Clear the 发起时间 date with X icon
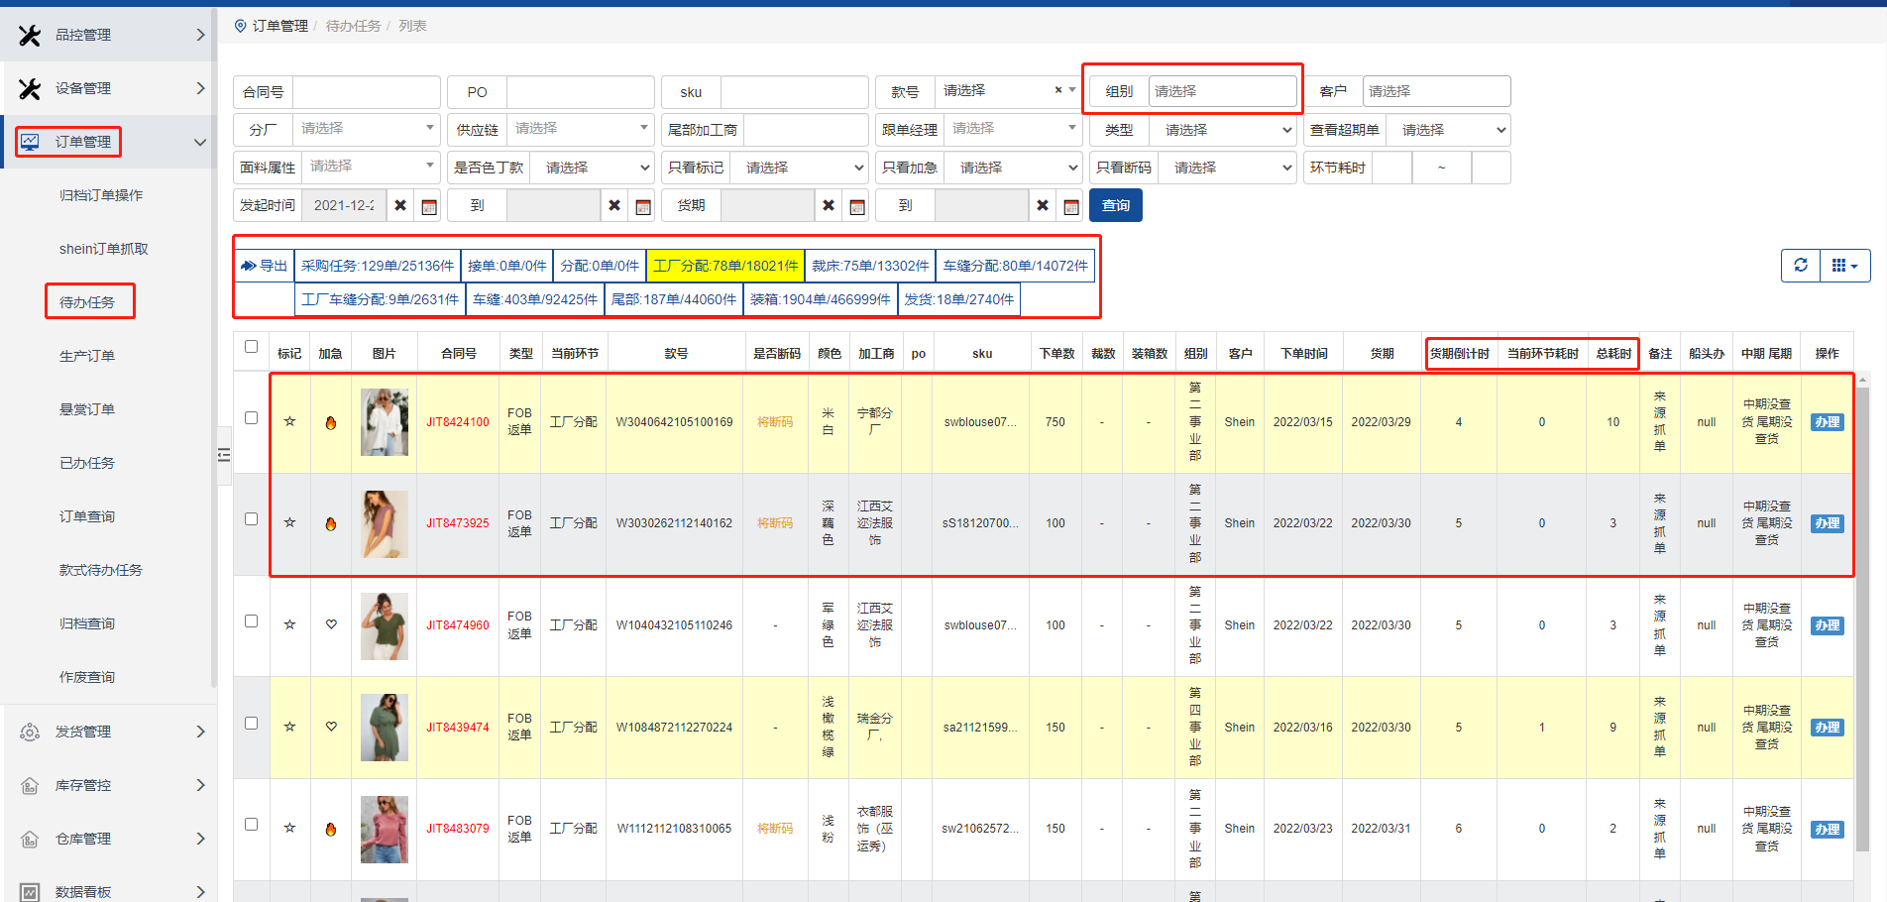Screen dimensions: 1887x902 coord(400,205)
